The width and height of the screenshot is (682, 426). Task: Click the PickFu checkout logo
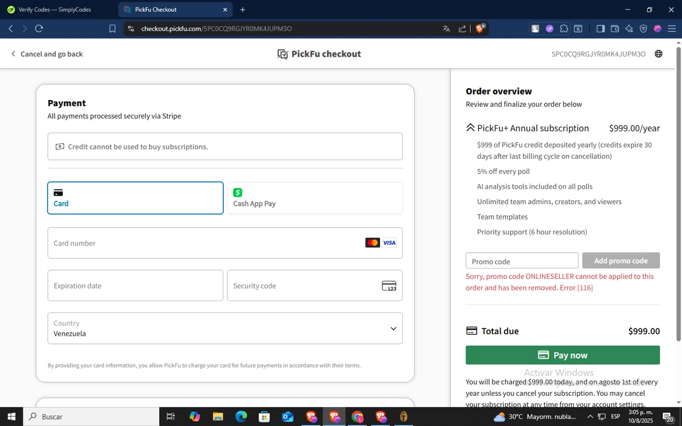319,54
